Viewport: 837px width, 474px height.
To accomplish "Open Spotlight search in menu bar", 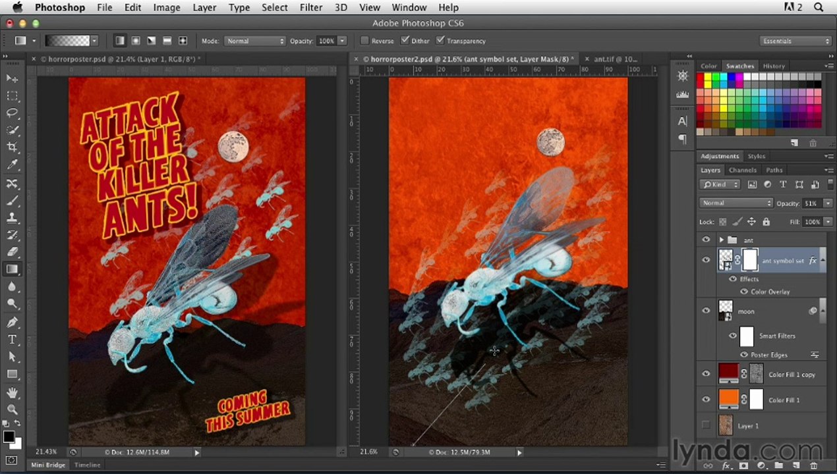I will click(819, 7).
